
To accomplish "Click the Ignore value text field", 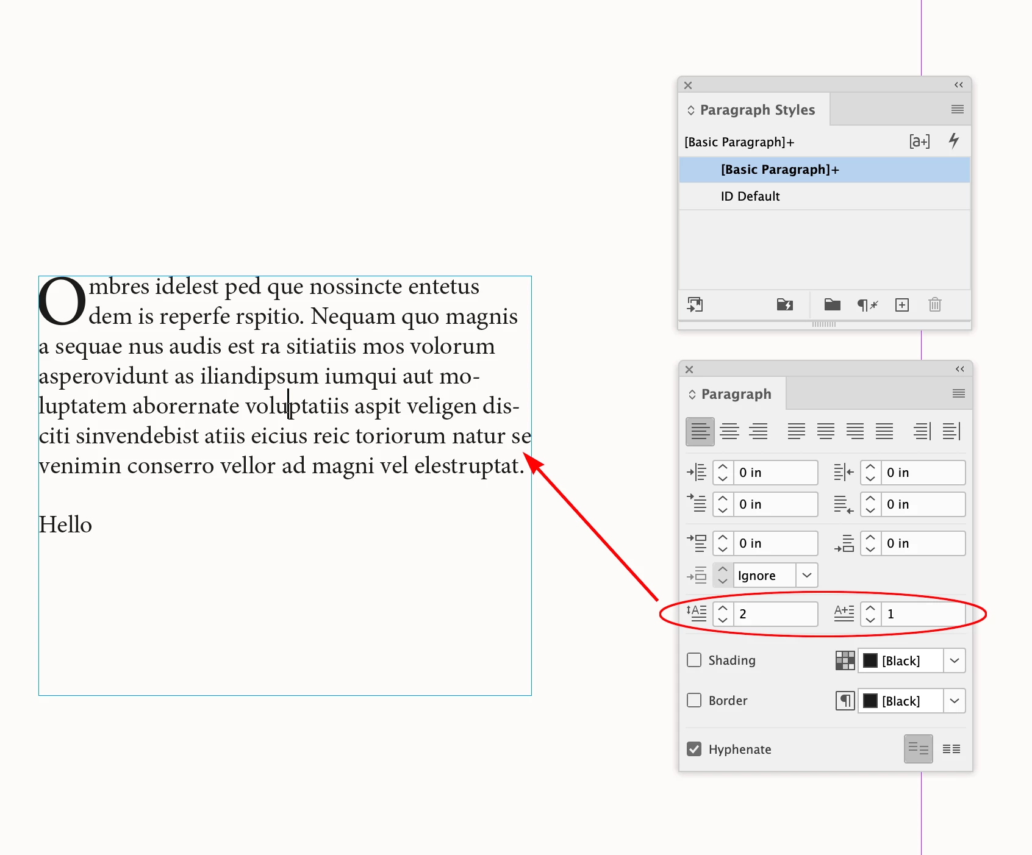I will [x=765, y=575].
